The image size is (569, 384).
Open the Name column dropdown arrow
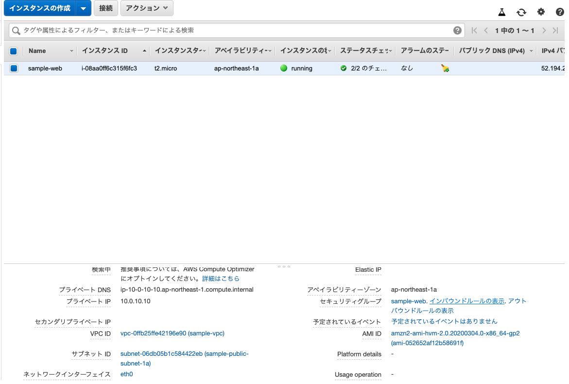[72, 51]
